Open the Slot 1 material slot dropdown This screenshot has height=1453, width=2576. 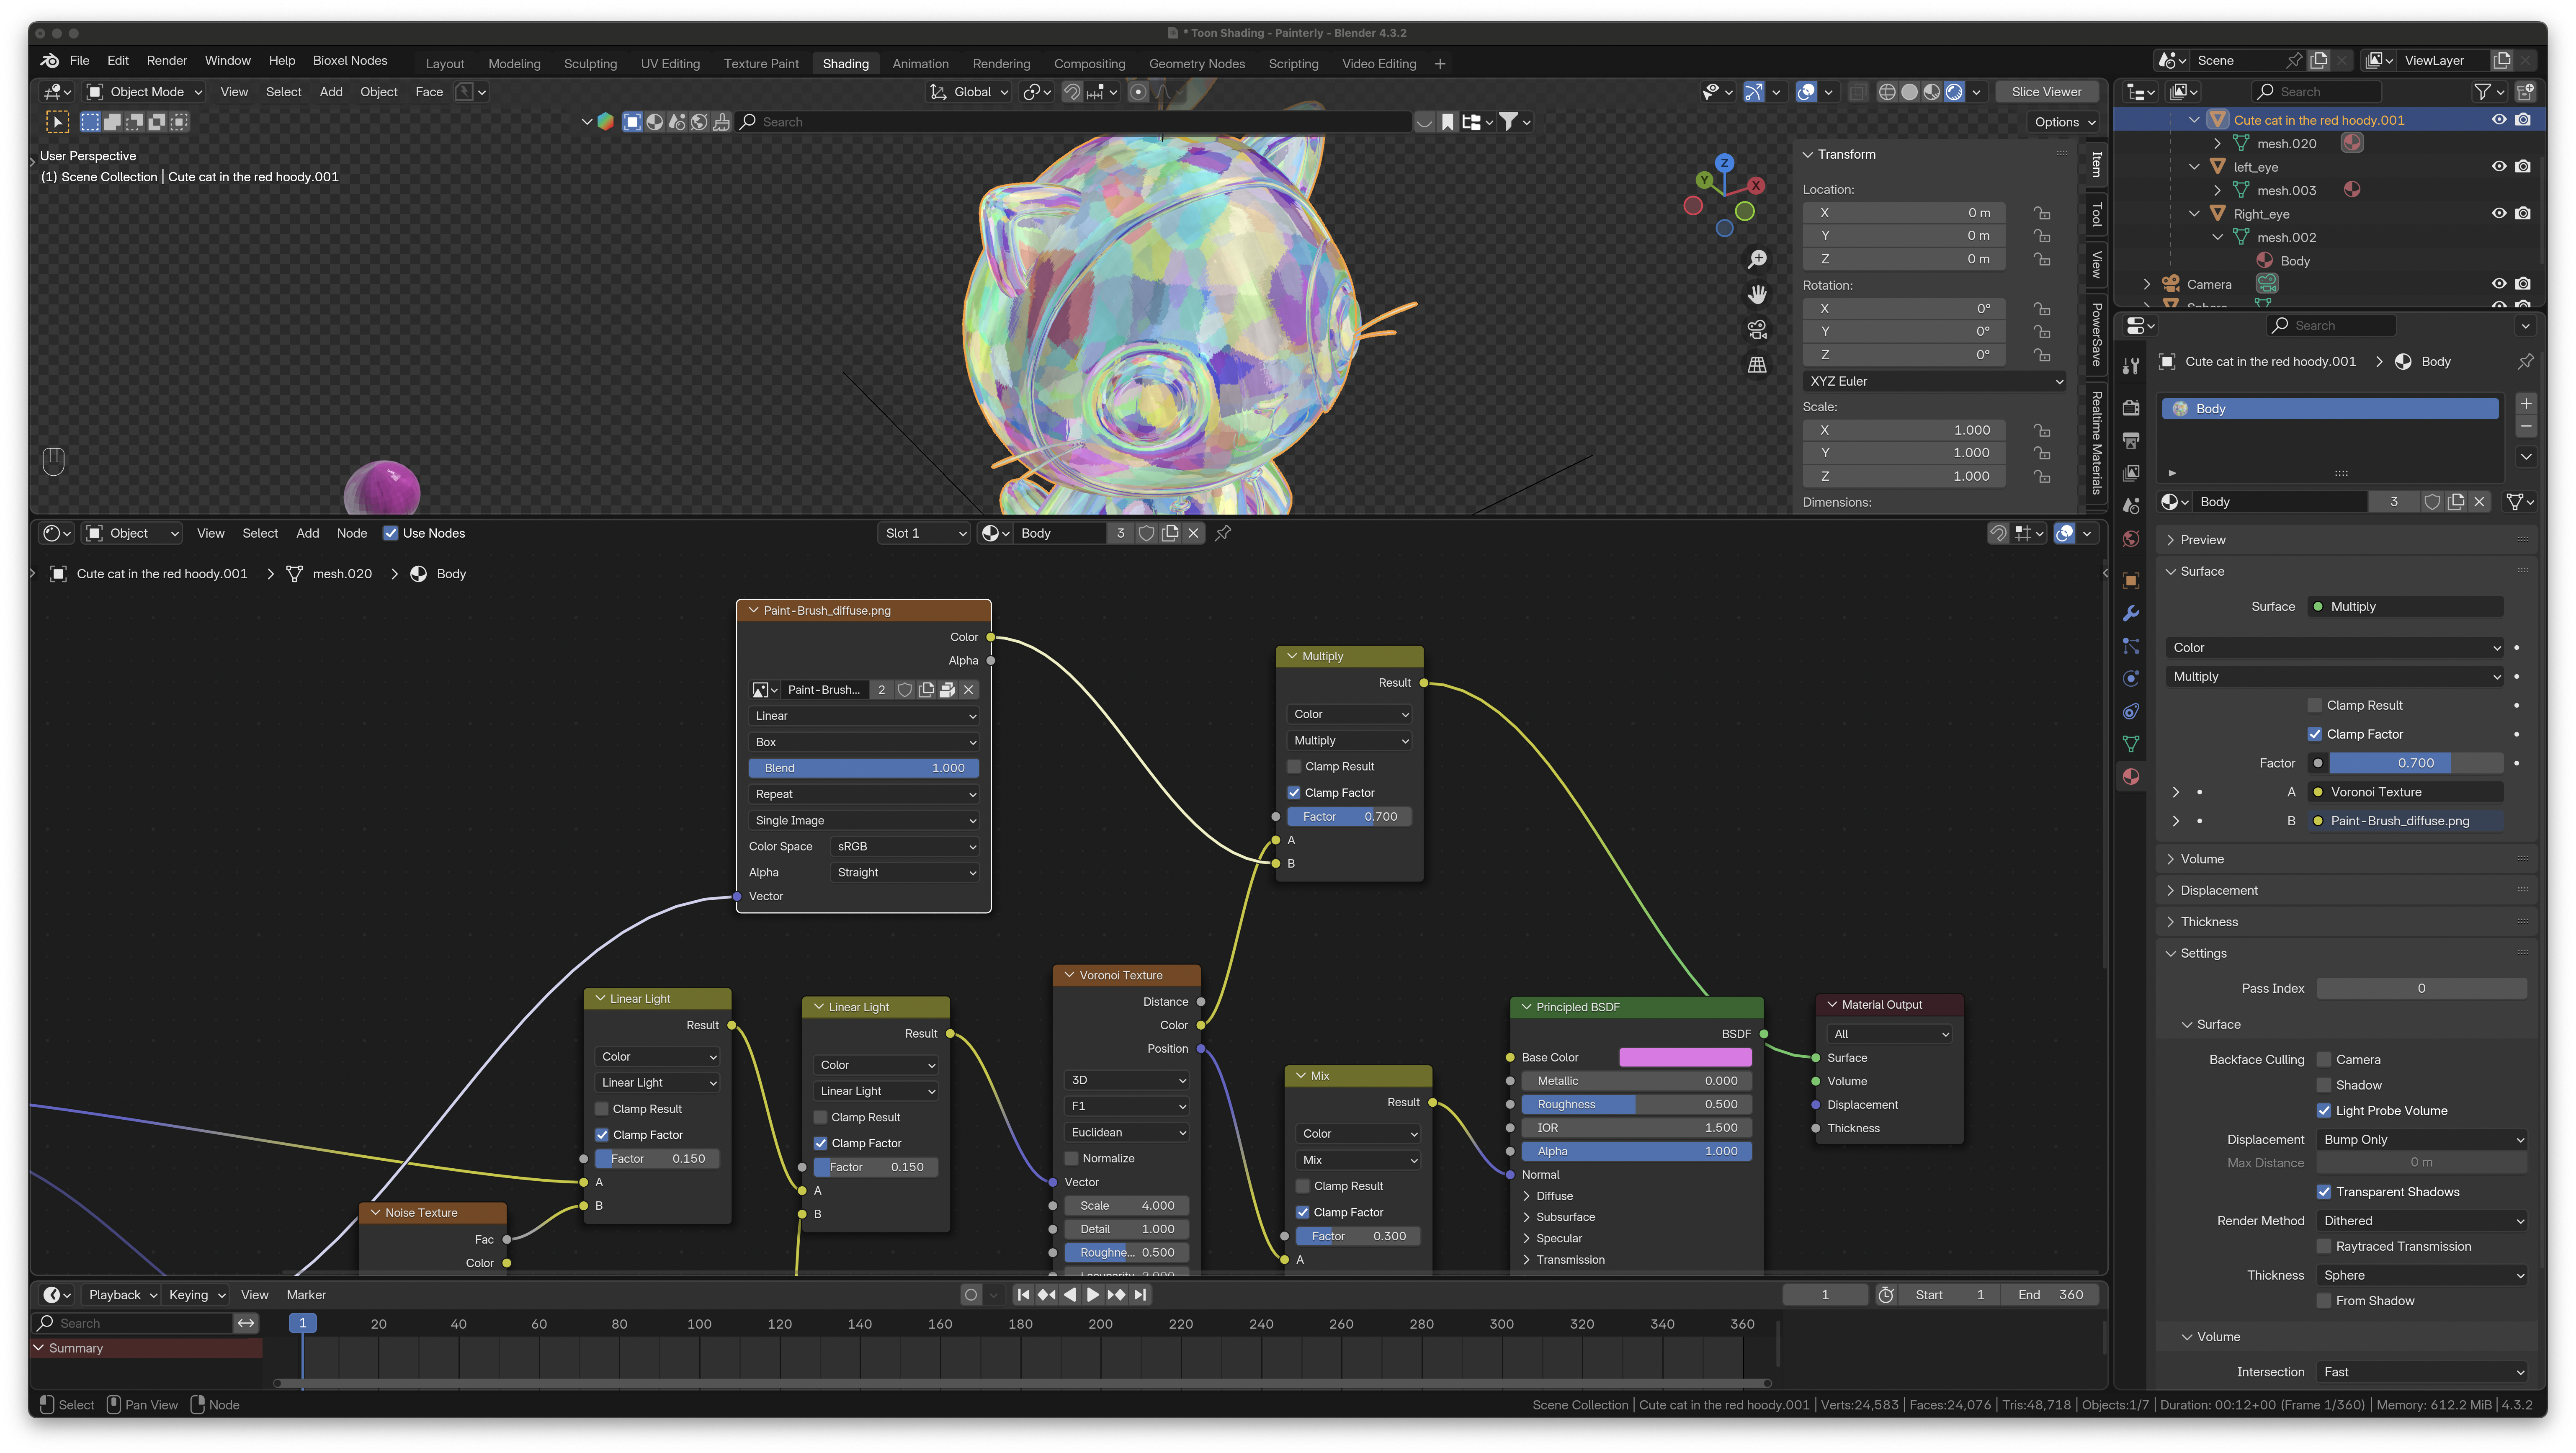pos(925,533)
